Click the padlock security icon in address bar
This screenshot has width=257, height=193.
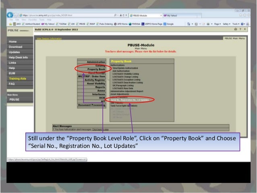click(x=121, y=15)
